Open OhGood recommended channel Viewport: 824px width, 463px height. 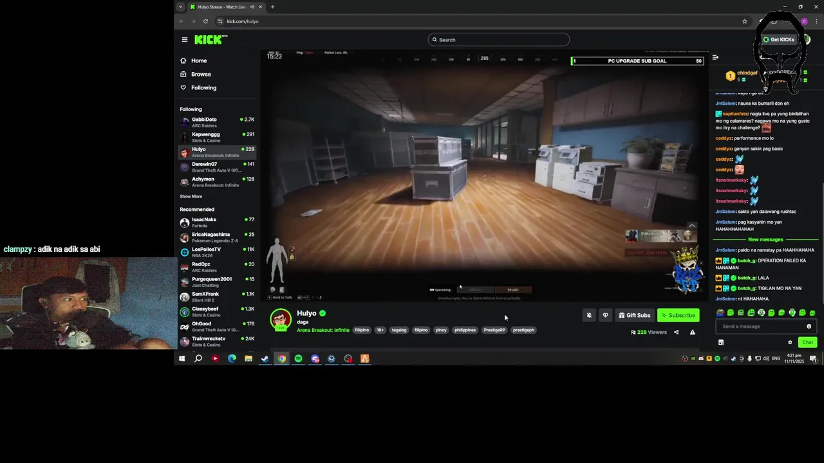[217, 327]
